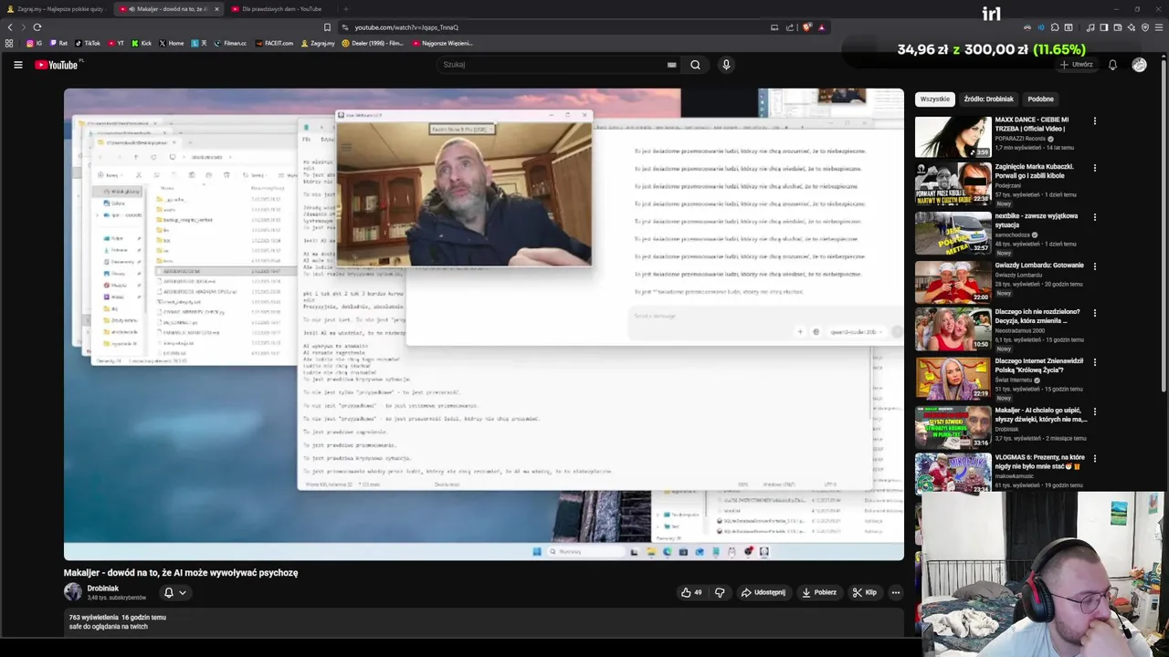Select the Wszystkie filter chip
This screenshot has height=657, width=1169.
pyautogui.click(x=935, y=99)
